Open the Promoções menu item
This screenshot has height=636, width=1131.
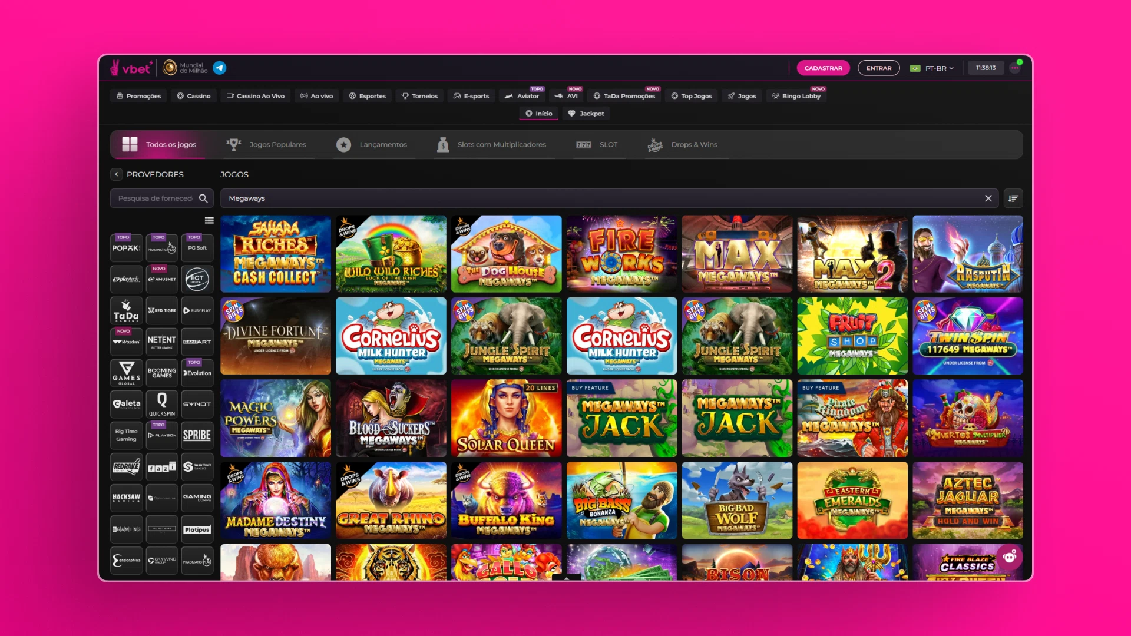point(139,96)
